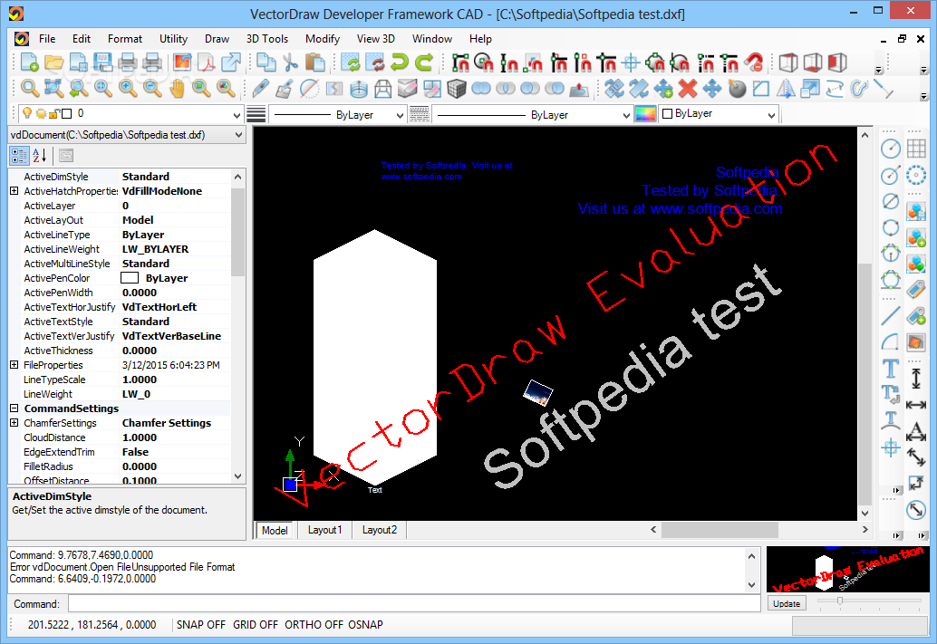Select the hatch grid pattern tool
The width and height of the screenshot is (937, 644).
(916, 149)
